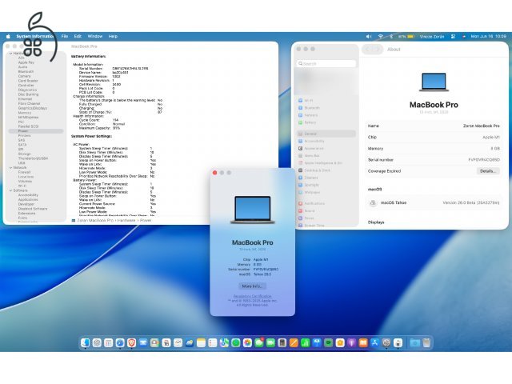Open System Settings from the Dock
Screen dimensions: 512x384
point(386,342)
